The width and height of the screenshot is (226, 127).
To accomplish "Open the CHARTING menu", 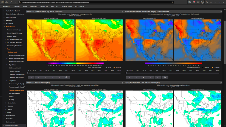I will [x=34, y=6].
